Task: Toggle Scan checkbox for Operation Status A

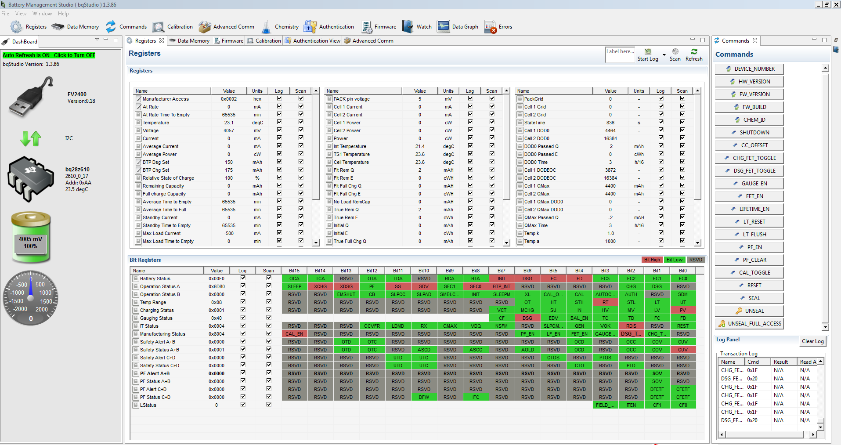Action: pos(269,286)
